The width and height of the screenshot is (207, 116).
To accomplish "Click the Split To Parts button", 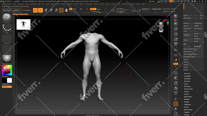I will (x=193, y=51).
